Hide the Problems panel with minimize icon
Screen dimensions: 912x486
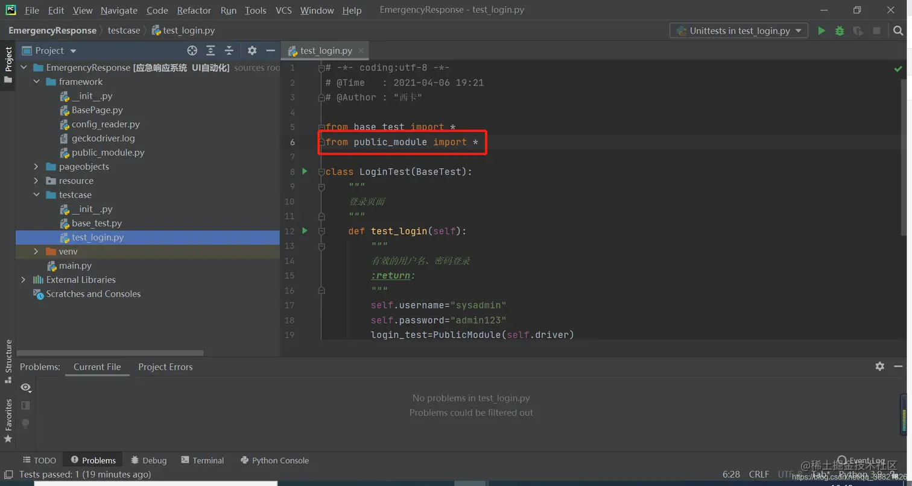click(x=899, y=366)
